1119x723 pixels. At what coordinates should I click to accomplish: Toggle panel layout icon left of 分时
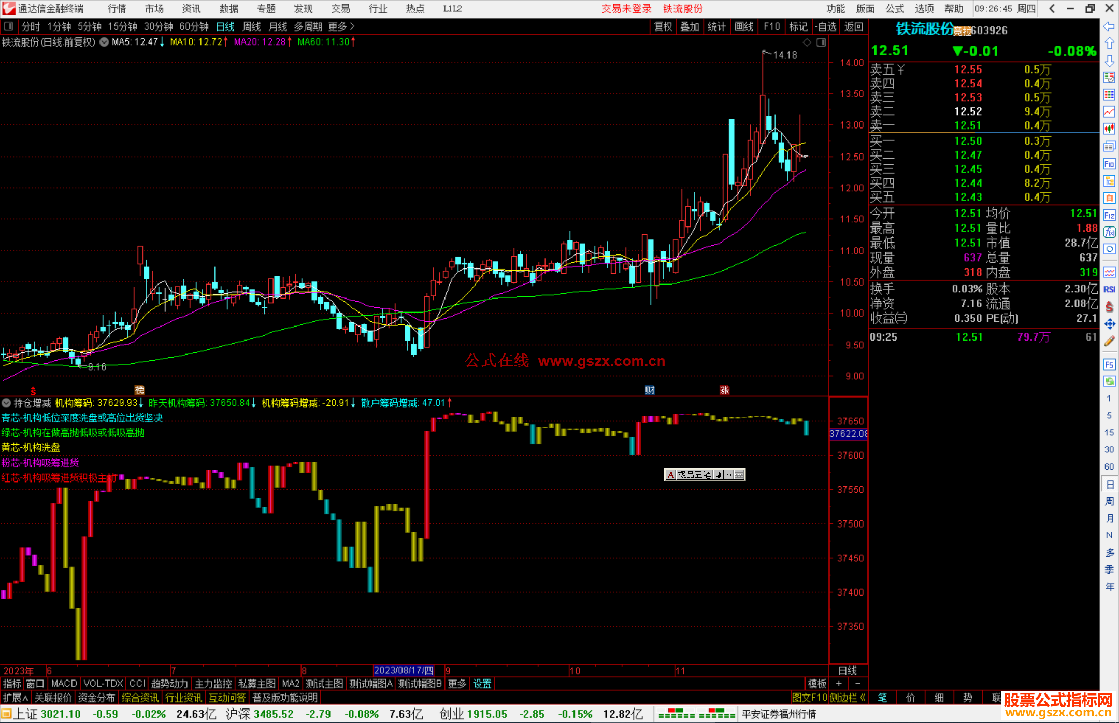tap(9, 26)
